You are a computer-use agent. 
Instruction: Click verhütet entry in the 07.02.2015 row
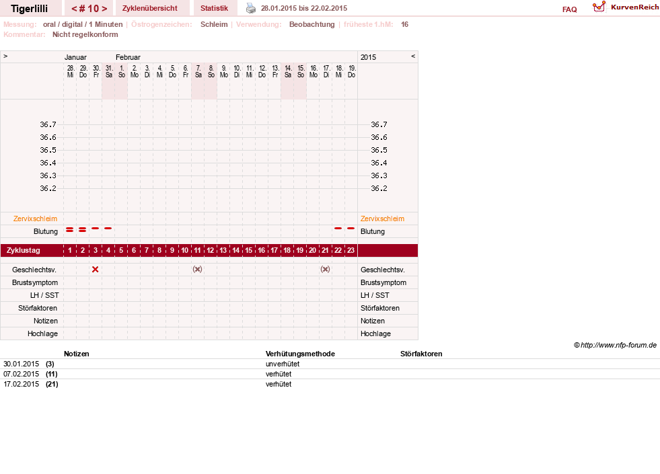(x=279, y=374)
